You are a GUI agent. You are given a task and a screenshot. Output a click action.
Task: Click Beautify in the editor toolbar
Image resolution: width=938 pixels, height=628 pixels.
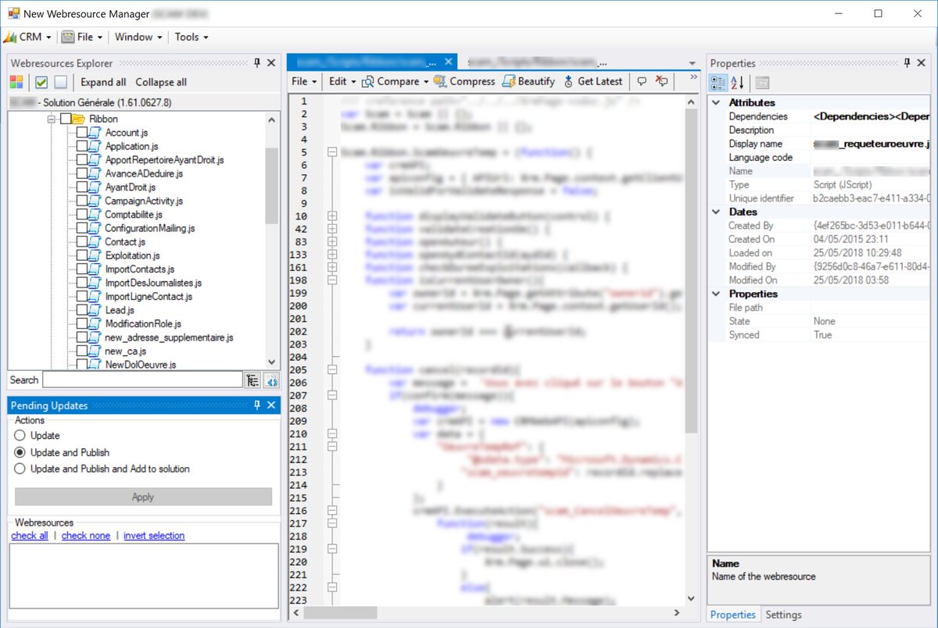click(528, 81)
